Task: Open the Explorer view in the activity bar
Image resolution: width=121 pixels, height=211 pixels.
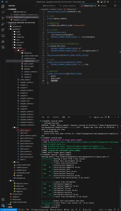Action: pyautogui.click(x=3, y=6)
